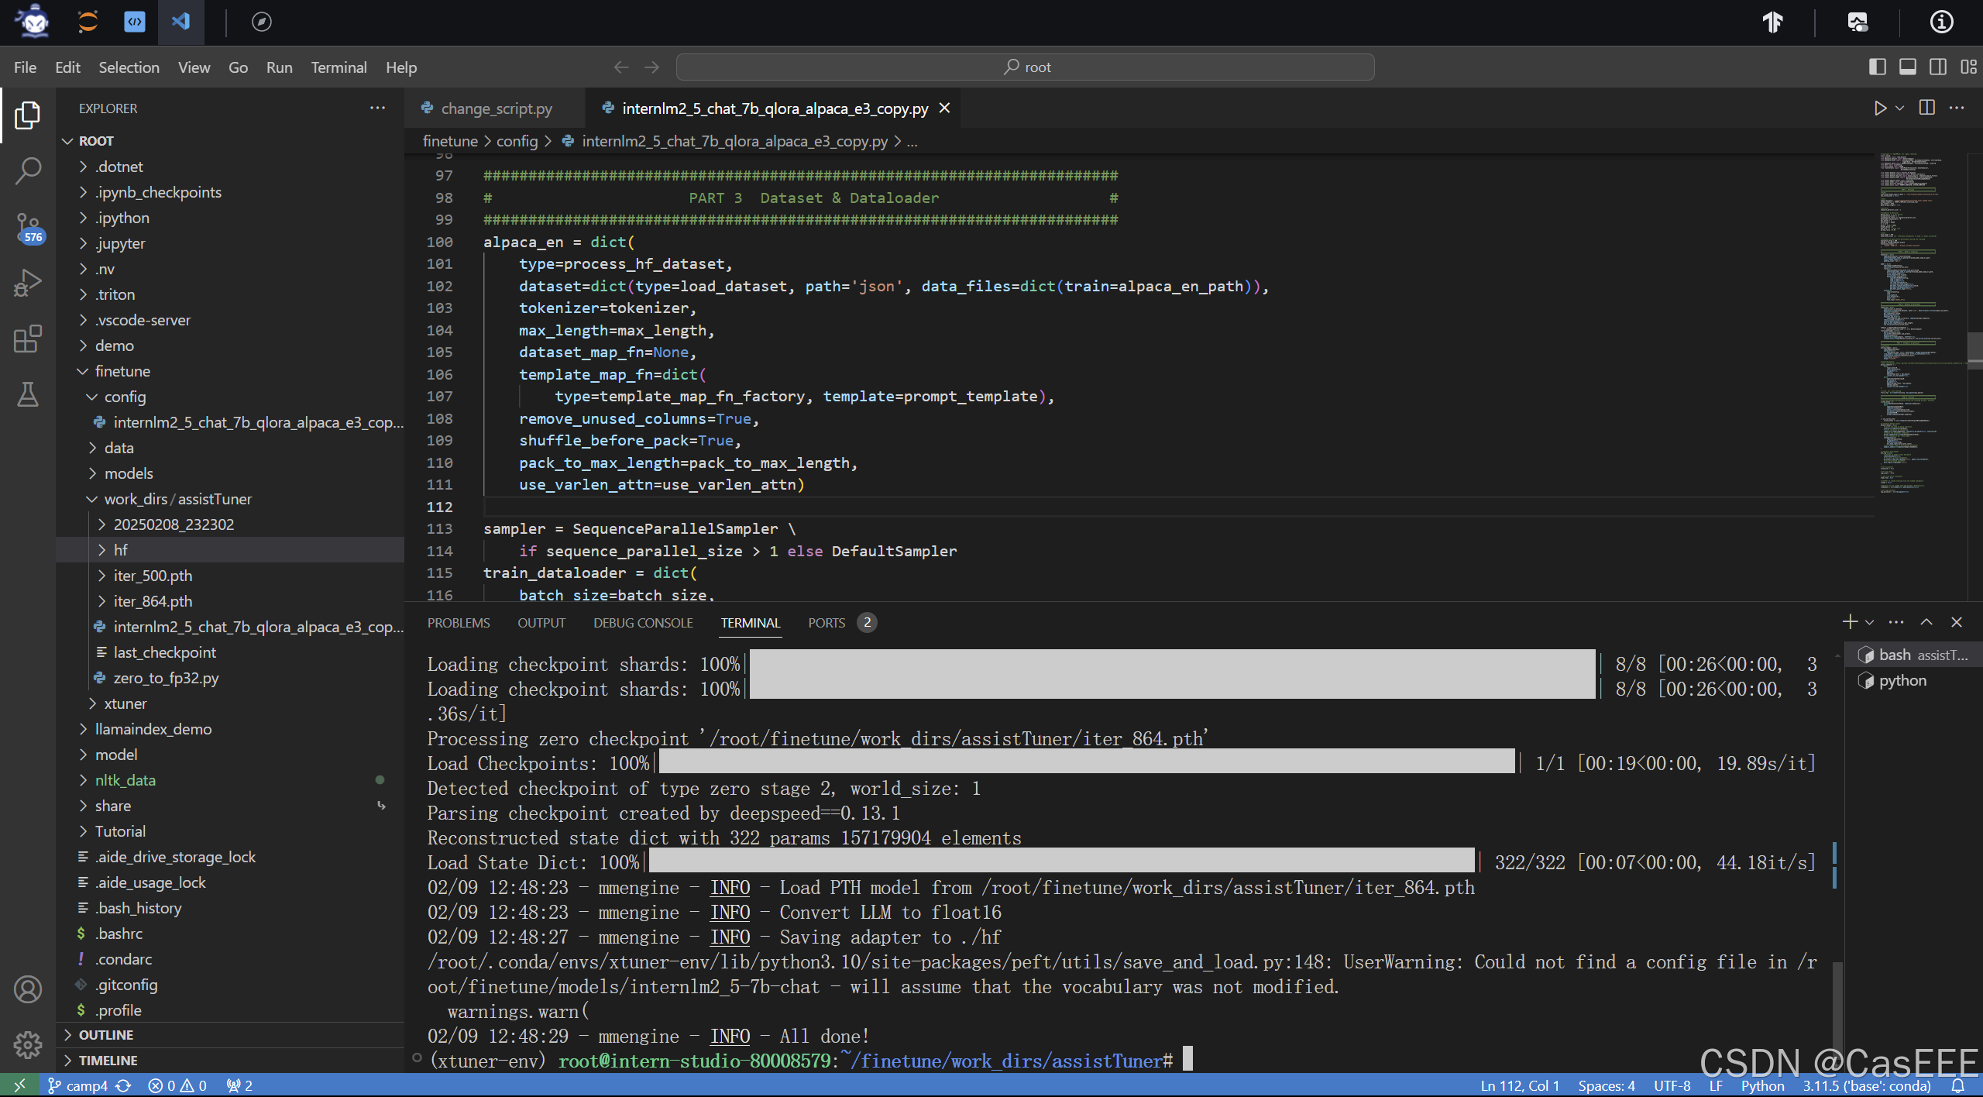Click the Run Python File play button
1983x1097 pixels.
[1879, 108]
